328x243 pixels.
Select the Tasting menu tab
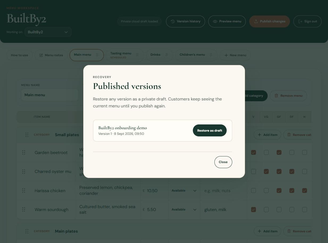coord(121,55)
